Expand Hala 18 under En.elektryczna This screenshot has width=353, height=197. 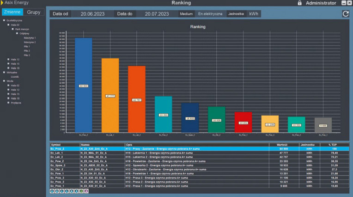[x=8, y=68]
